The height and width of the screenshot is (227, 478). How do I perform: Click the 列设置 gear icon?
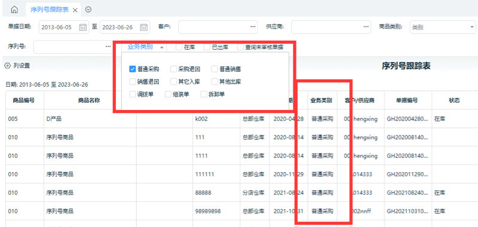coord(8,66)
